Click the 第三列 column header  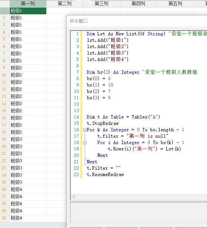coord(102,3)
